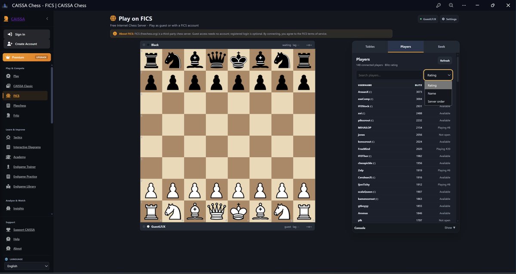Select player Zelp in the list
This screenshot has height=274, width=516.
click(404, 170)
